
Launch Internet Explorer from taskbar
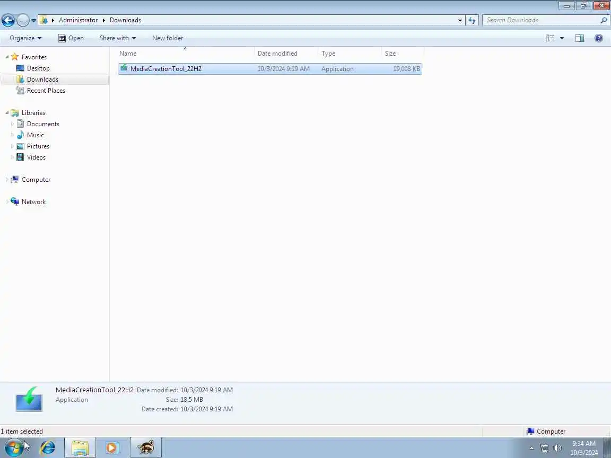48,447
